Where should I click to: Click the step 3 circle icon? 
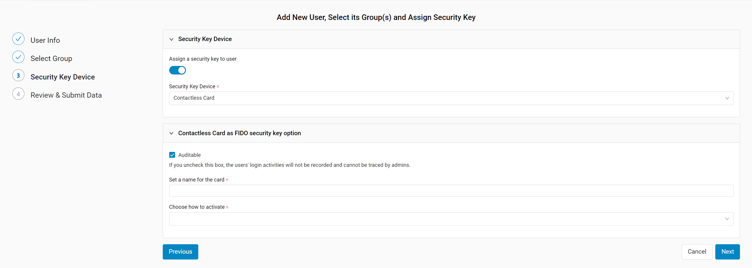pos(18,75)
